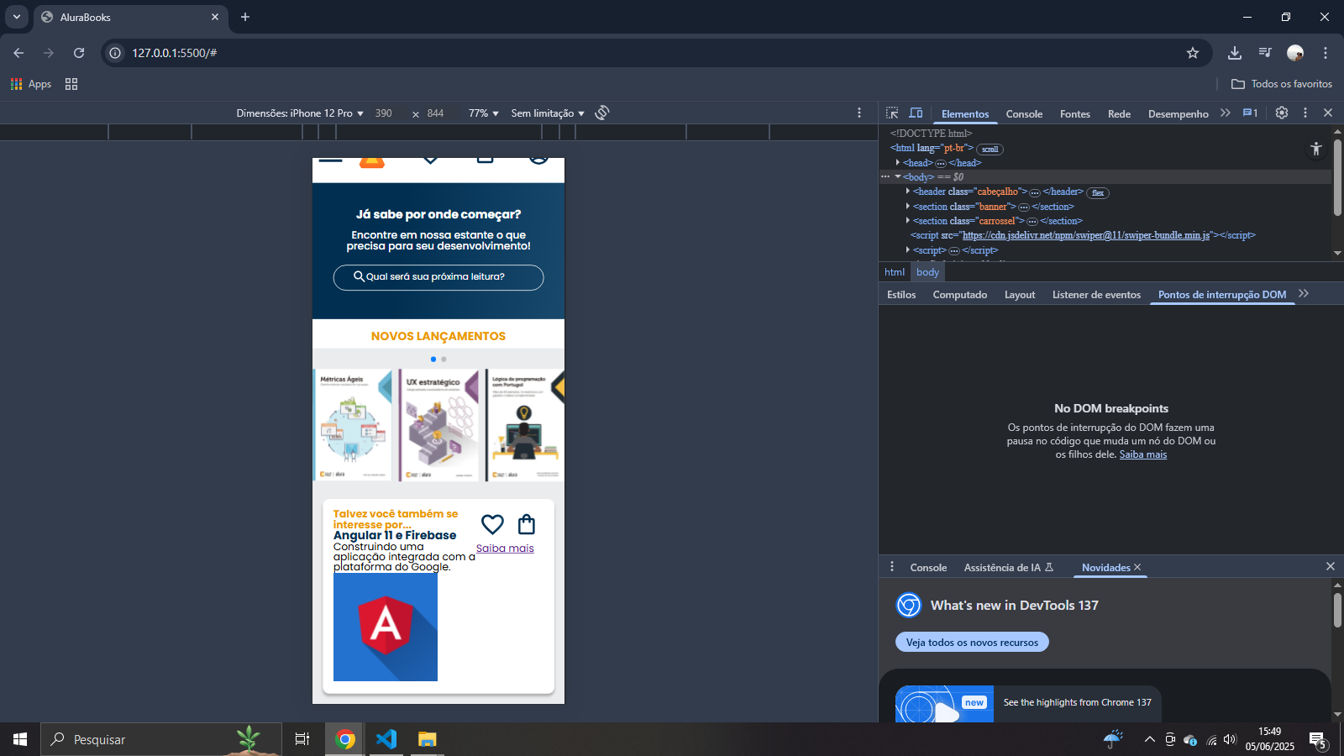Toggle the device toolbar icon
The width and height of the screenshot is (1344, 756).
(916, 113)
